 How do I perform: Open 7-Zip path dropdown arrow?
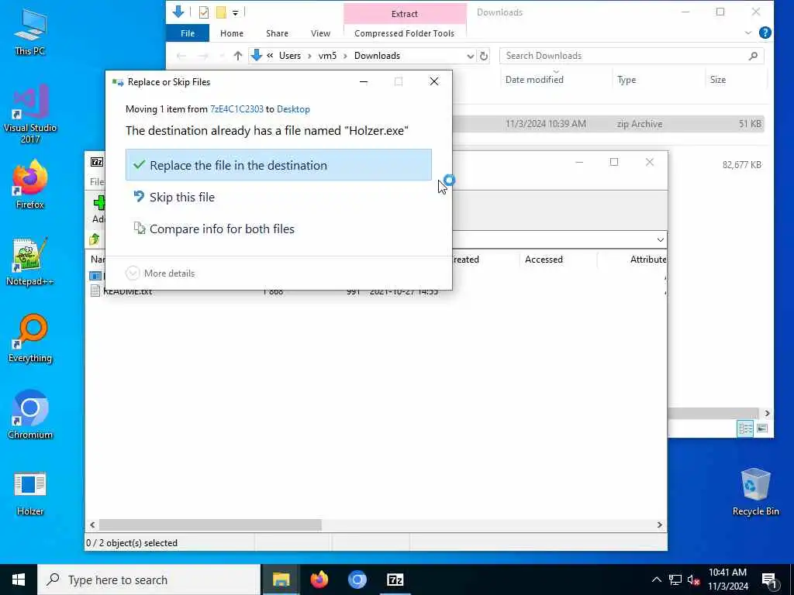pyautogui.click(x=661, y=239)
